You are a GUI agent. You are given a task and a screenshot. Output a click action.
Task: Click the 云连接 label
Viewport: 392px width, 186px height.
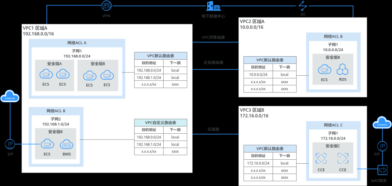[213, 129]
